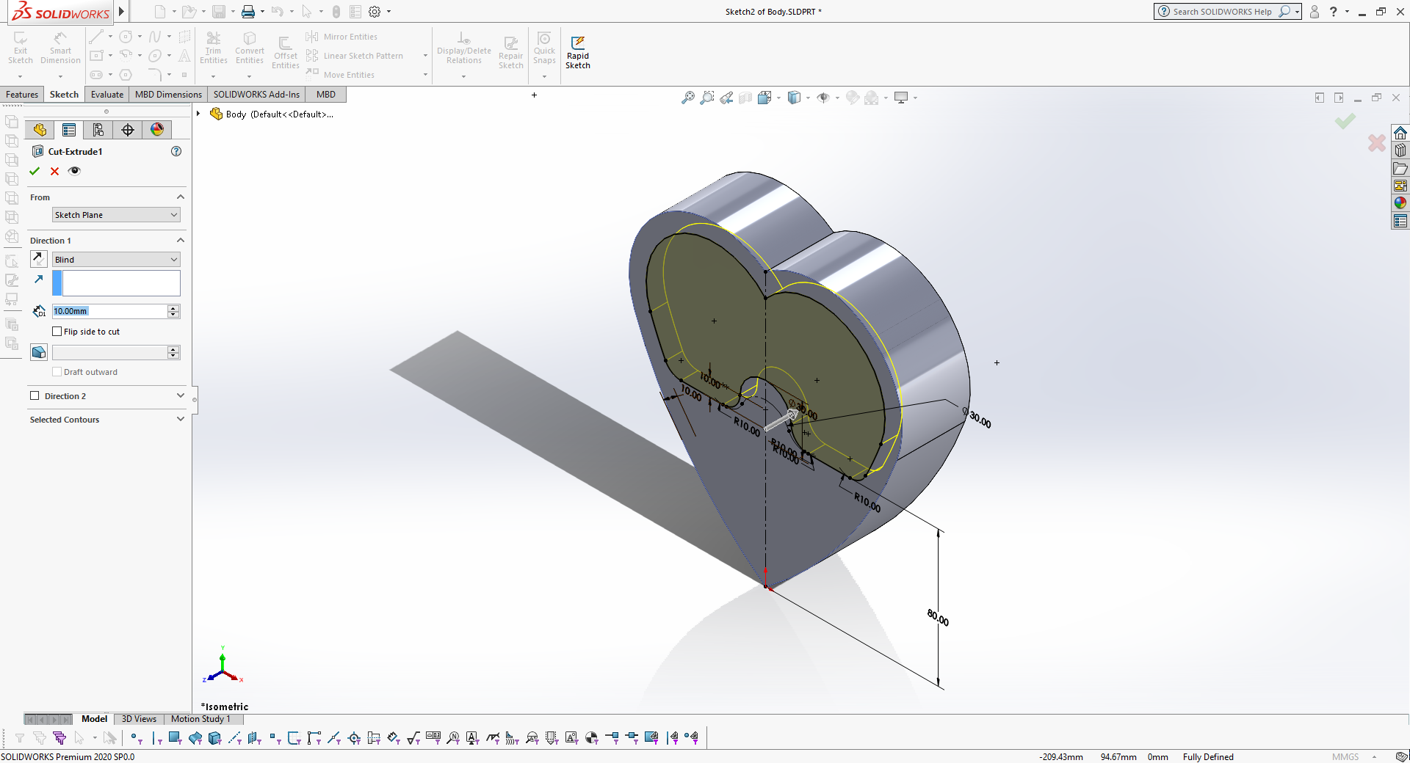The width and height of the screenshot is (1410, 763).
Task: Accept Cut-Extrude1 with green checkmark
Action: coord(35,171)
